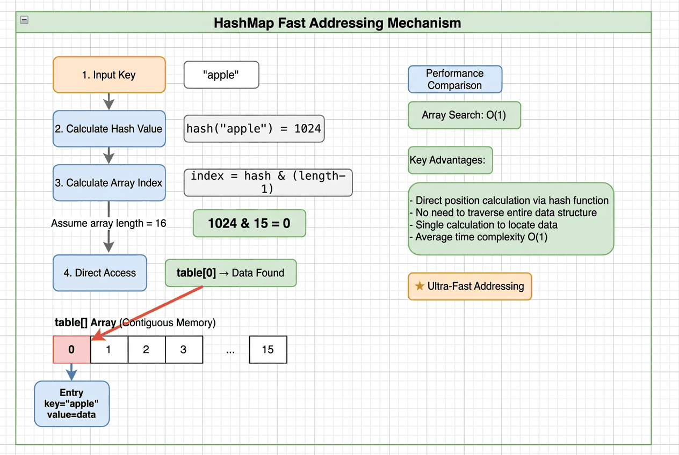The image size is (679, 455).
Task: Click the Entry key="apple" node
Action: click(x=71, y=404)
